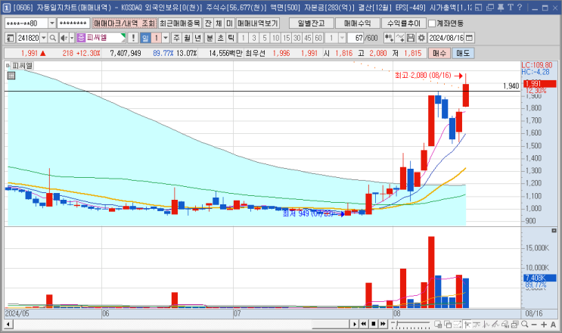The width and height of the screenshot is (562, 333).
Task: Click the 매매마크/내역 조회 button
Action: pos(124,23)
